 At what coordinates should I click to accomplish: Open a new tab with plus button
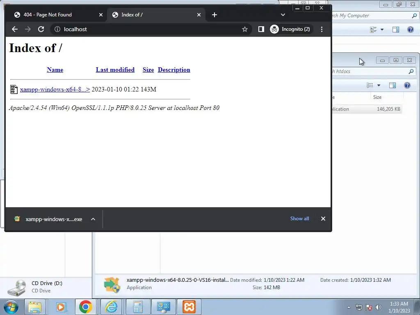[214, 15]
